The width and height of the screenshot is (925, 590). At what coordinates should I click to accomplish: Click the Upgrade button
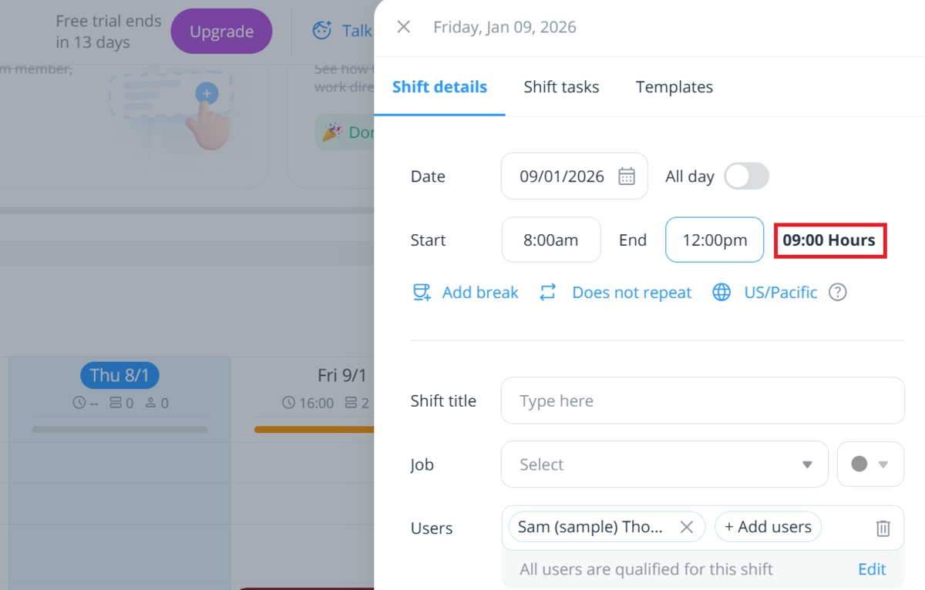point(221,32)
